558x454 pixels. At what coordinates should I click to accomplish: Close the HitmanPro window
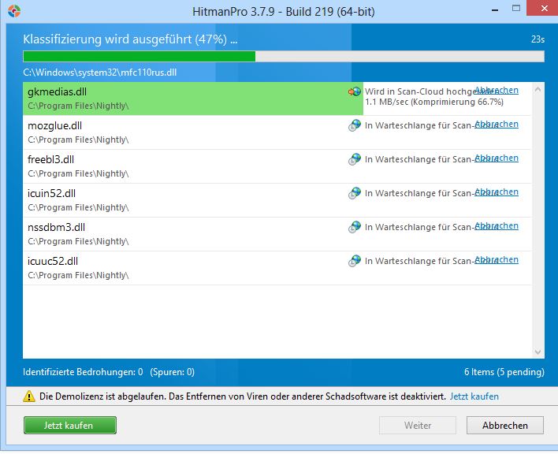[544, 8]
